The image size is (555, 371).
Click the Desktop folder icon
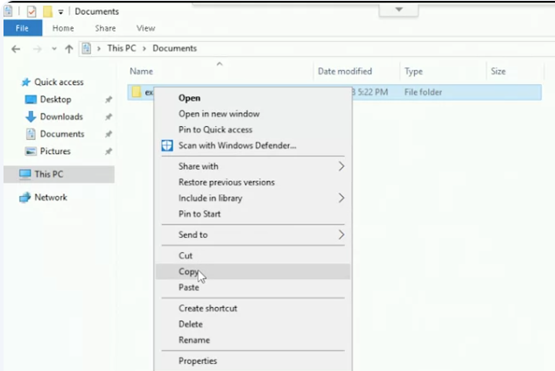pyautogui.click(x=31, y=100)
